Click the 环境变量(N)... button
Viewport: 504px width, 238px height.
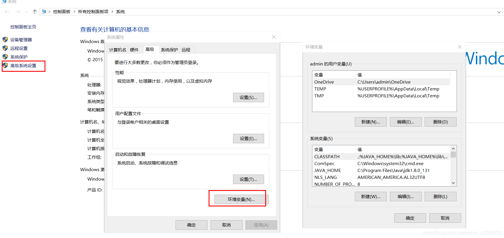click(241, 200)
